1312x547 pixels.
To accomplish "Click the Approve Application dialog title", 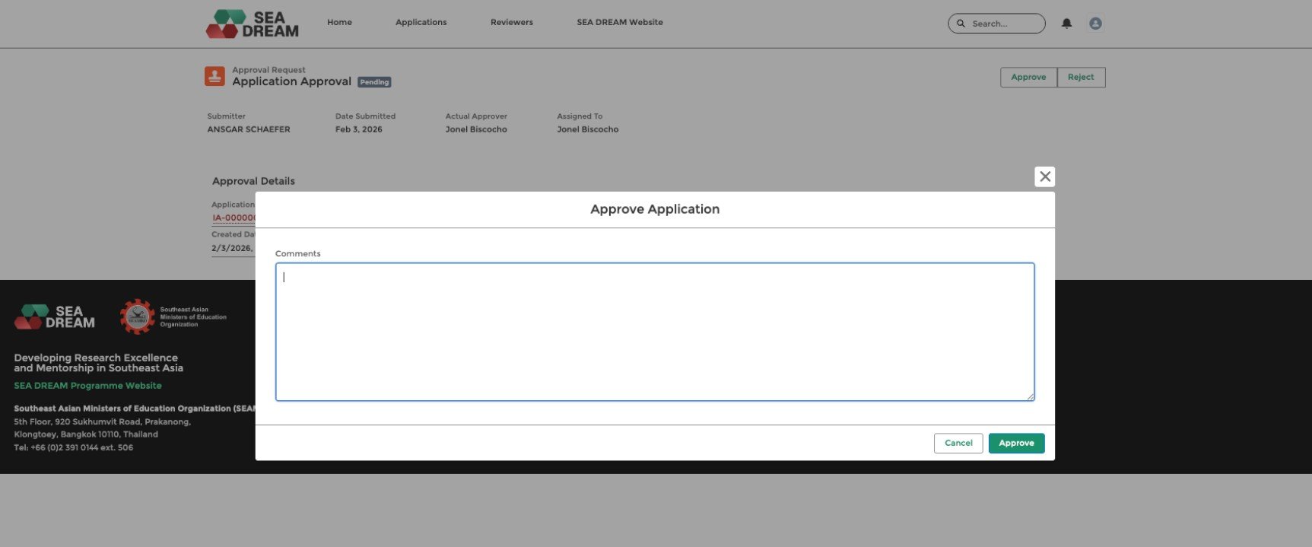I will [655, 209].
